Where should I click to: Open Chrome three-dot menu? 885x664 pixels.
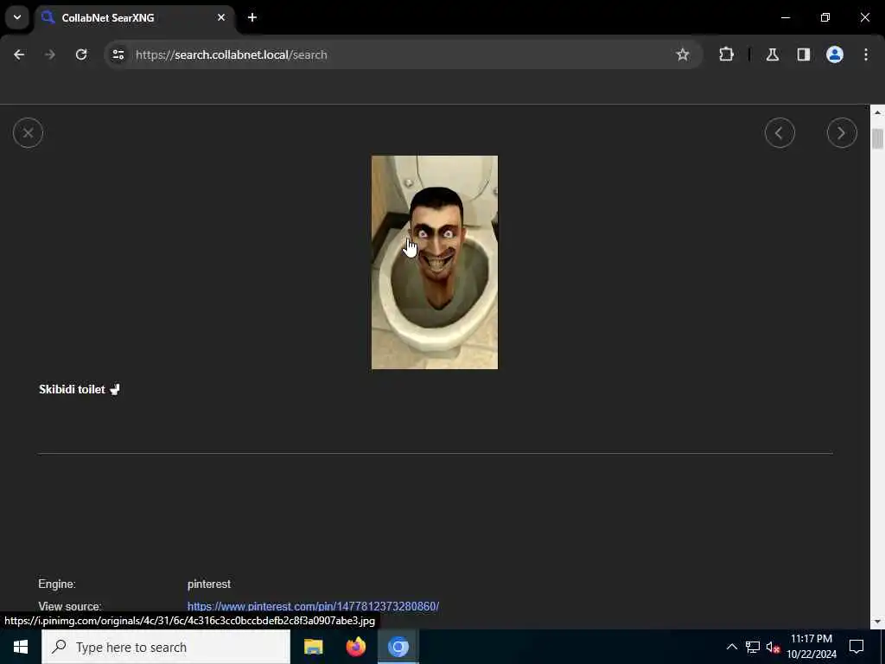[x=865, y=54]
